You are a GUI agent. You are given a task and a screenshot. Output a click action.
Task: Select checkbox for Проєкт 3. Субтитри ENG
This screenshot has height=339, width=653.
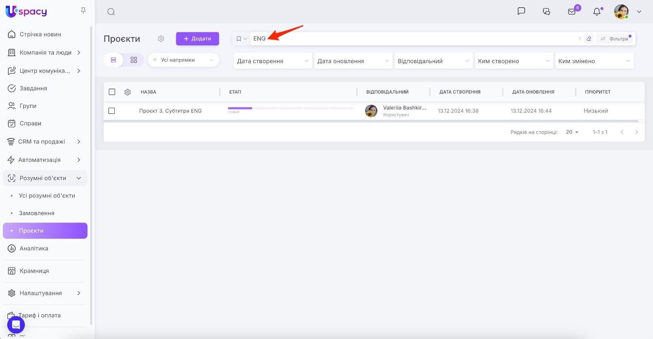coord(112,111)
